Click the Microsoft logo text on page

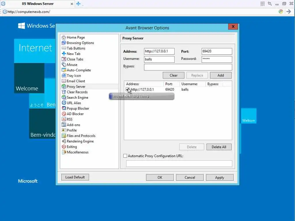click(28, 181)
